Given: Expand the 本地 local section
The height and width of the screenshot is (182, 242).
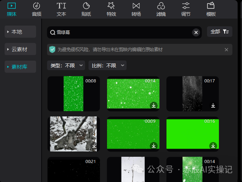Looking at the screenshot, I should [20, 32].
